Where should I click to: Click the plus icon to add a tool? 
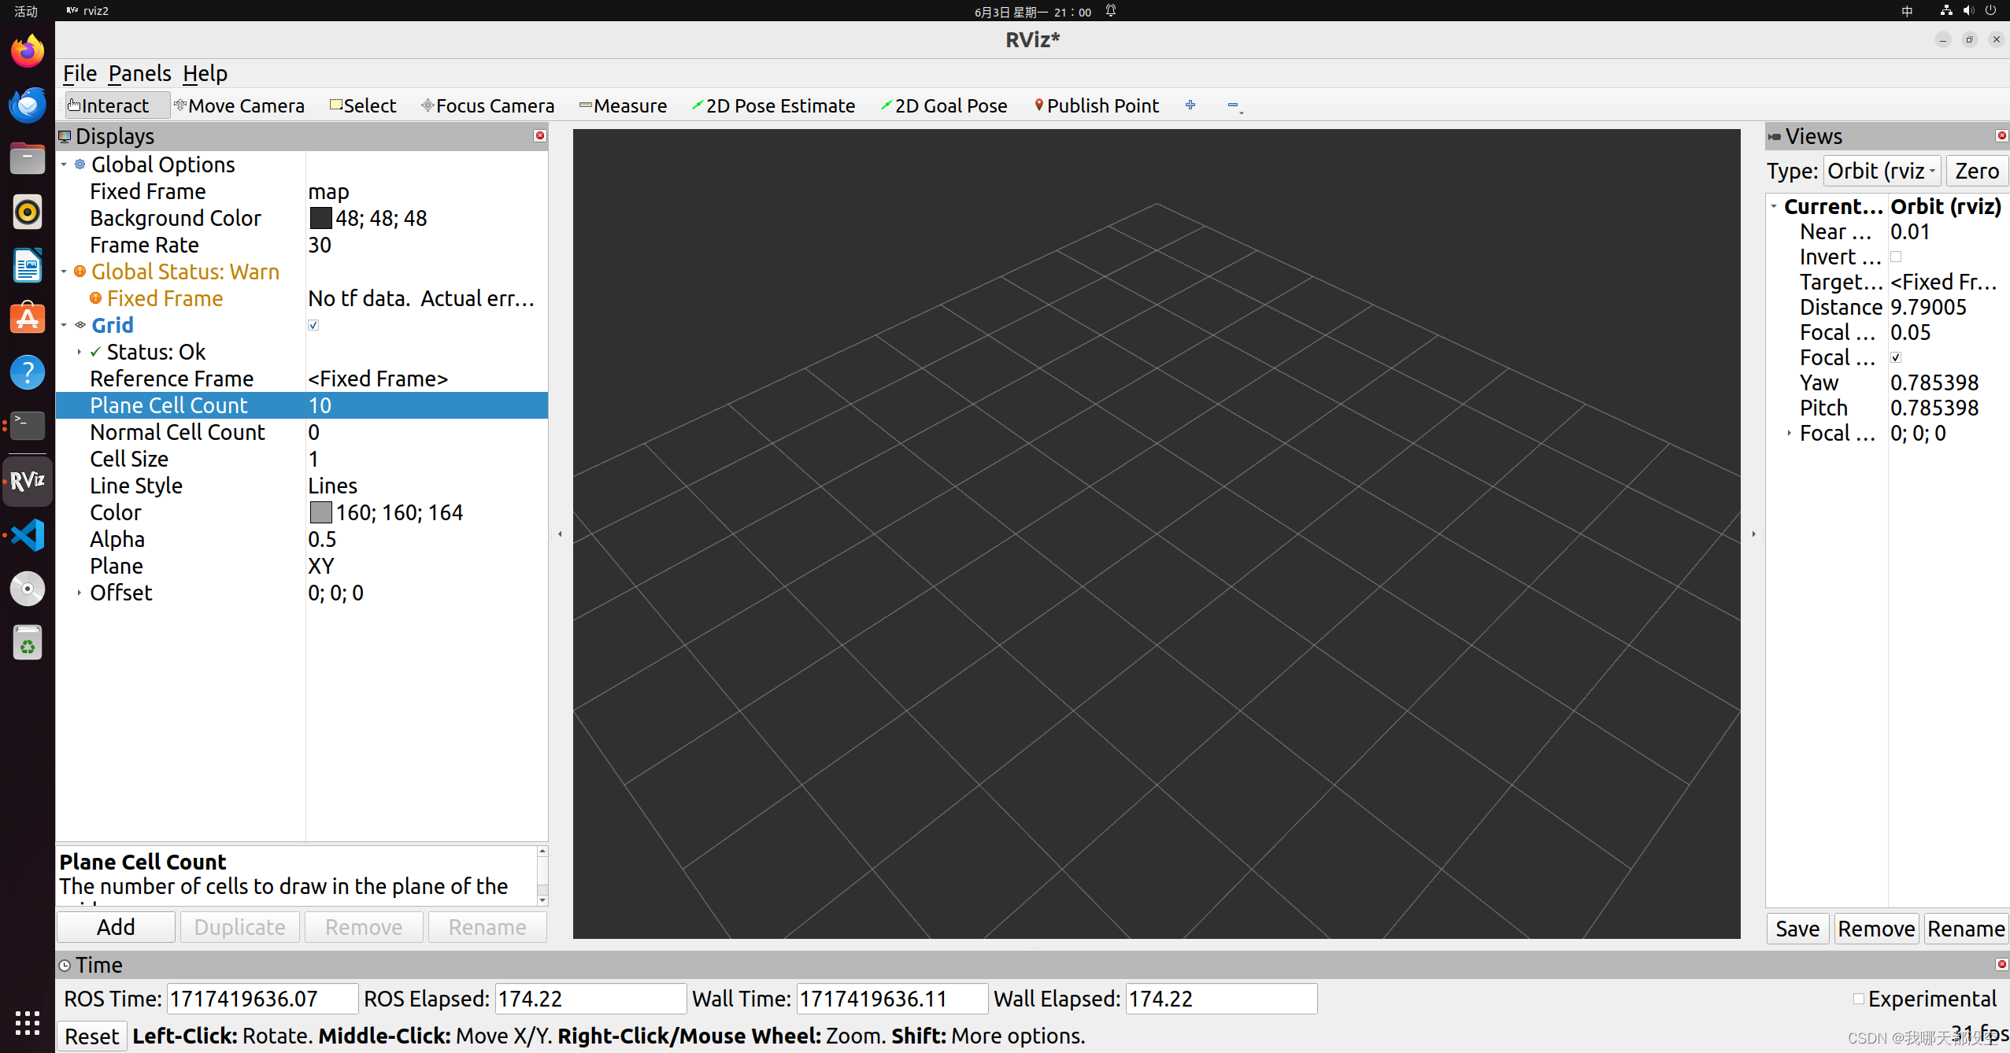(1190, 105)
